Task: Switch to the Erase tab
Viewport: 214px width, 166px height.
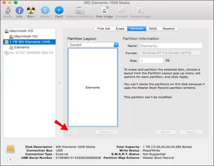Action: tap(120, 29)
